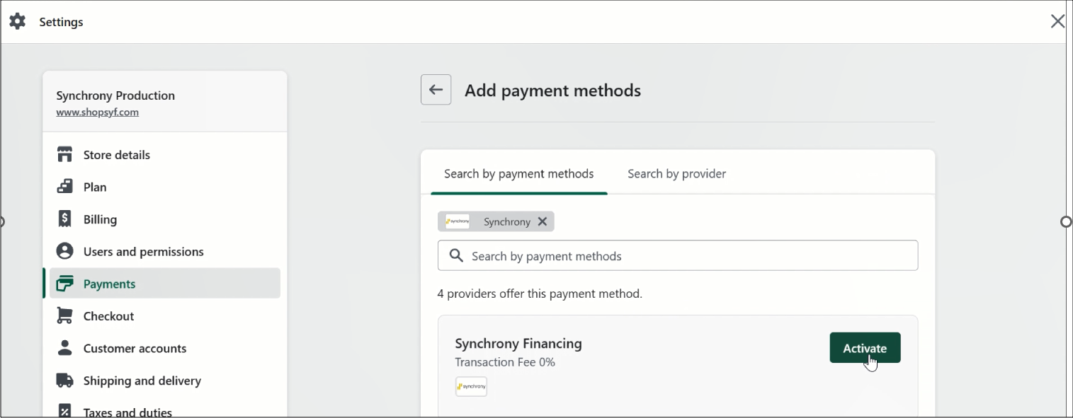The image size is (1073, 418).
Task: Go back using the arrow button
Action: point(436,90)
